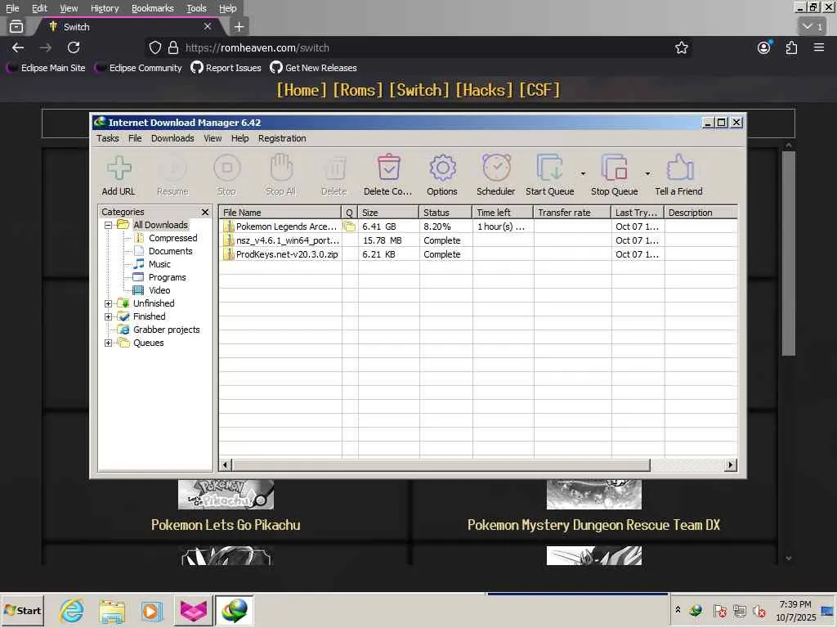Open the IDM Tasks menu

(x=107, y=138)
